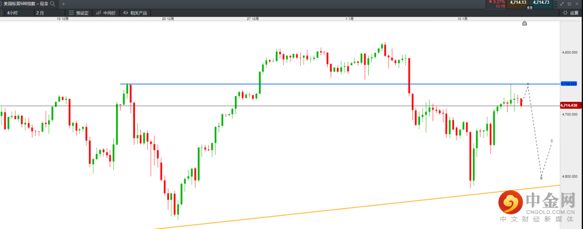Click the gray home marker on the time axis
Screen dimensions: 583x229
(524, 23)
